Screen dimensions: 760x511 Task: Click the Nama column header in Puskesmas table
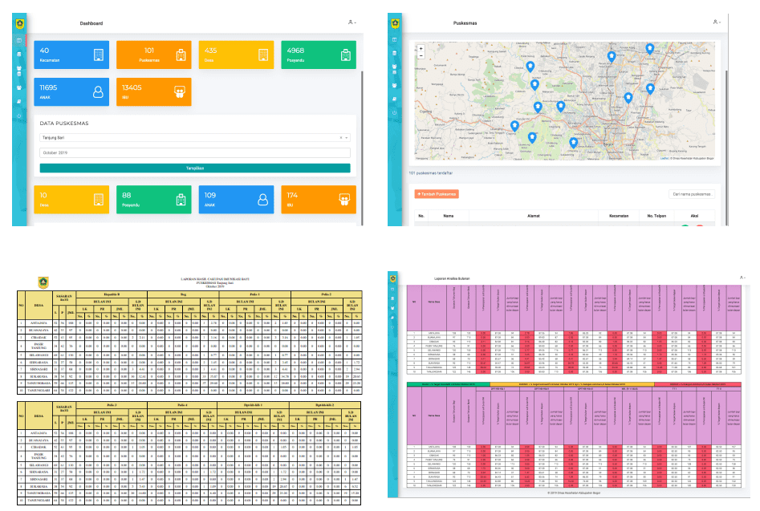449,216
